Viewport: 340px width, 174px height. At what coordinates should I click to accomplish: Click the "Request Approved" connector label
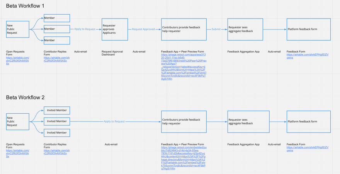click(x=143, y=29)
